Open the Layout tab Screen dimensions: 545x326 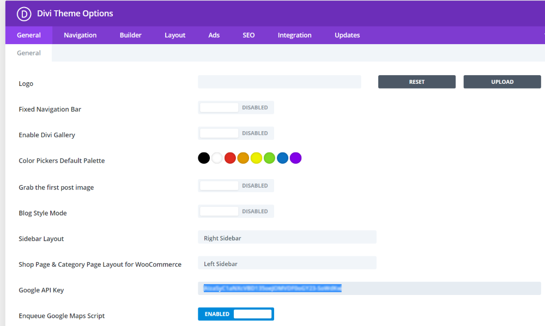click(175, 35)
